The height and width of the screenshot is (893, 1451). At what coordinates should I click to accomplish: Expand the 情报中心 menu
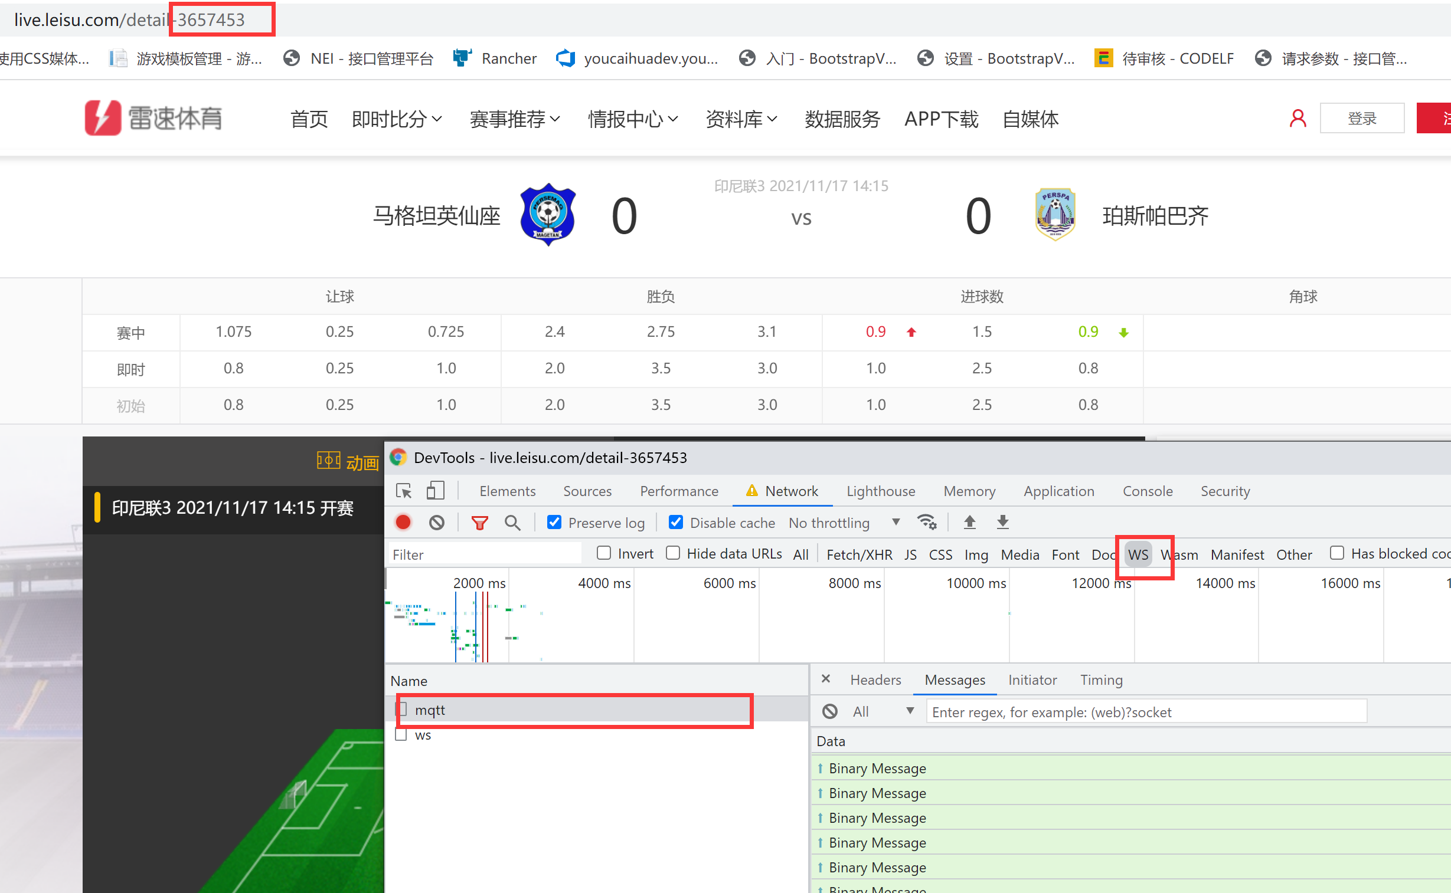[633, 119]
